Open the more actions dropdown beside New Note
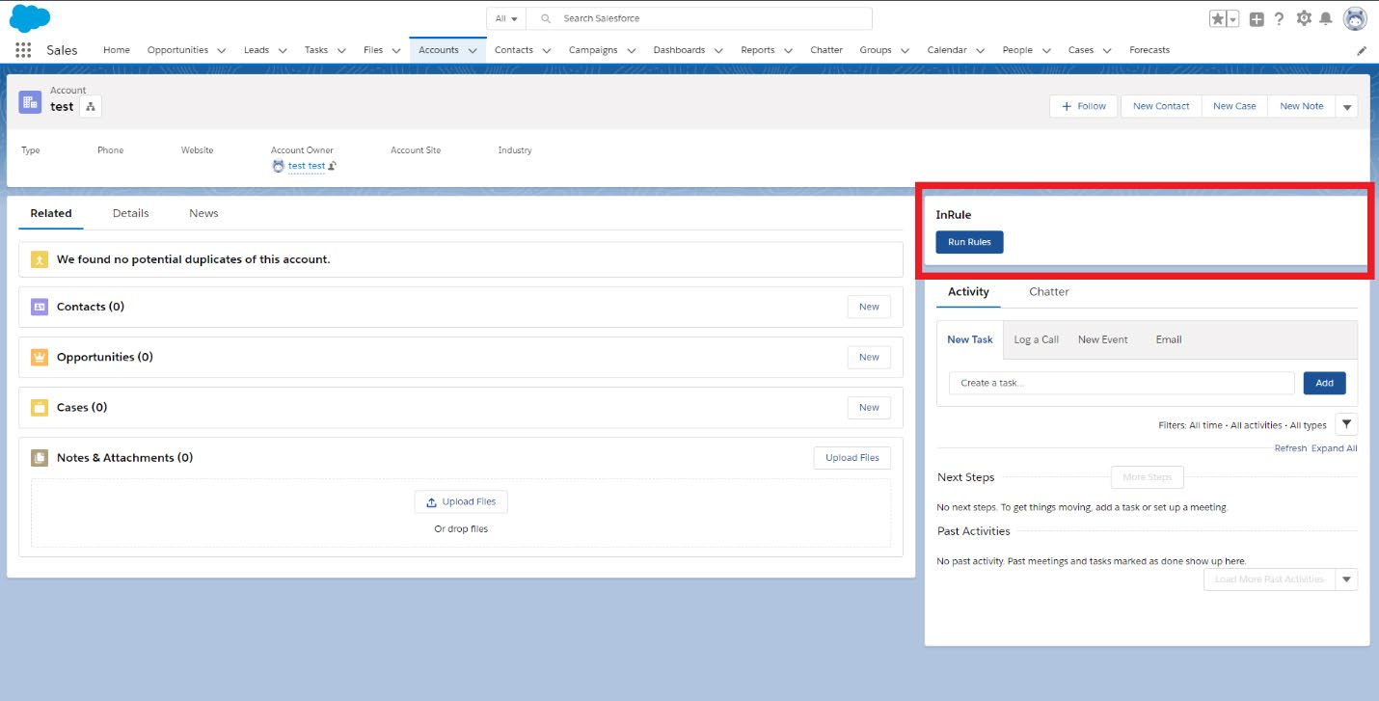The image size is (1379, 701). (1347, 106)
